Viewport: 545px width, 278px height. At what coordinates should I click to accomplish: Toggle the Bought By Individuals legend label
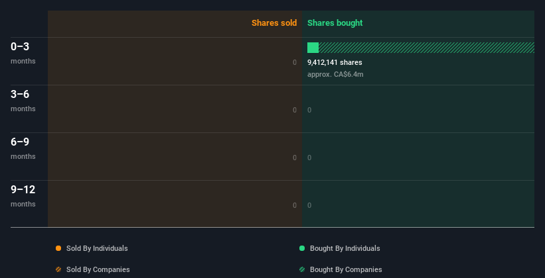[345, 248]
